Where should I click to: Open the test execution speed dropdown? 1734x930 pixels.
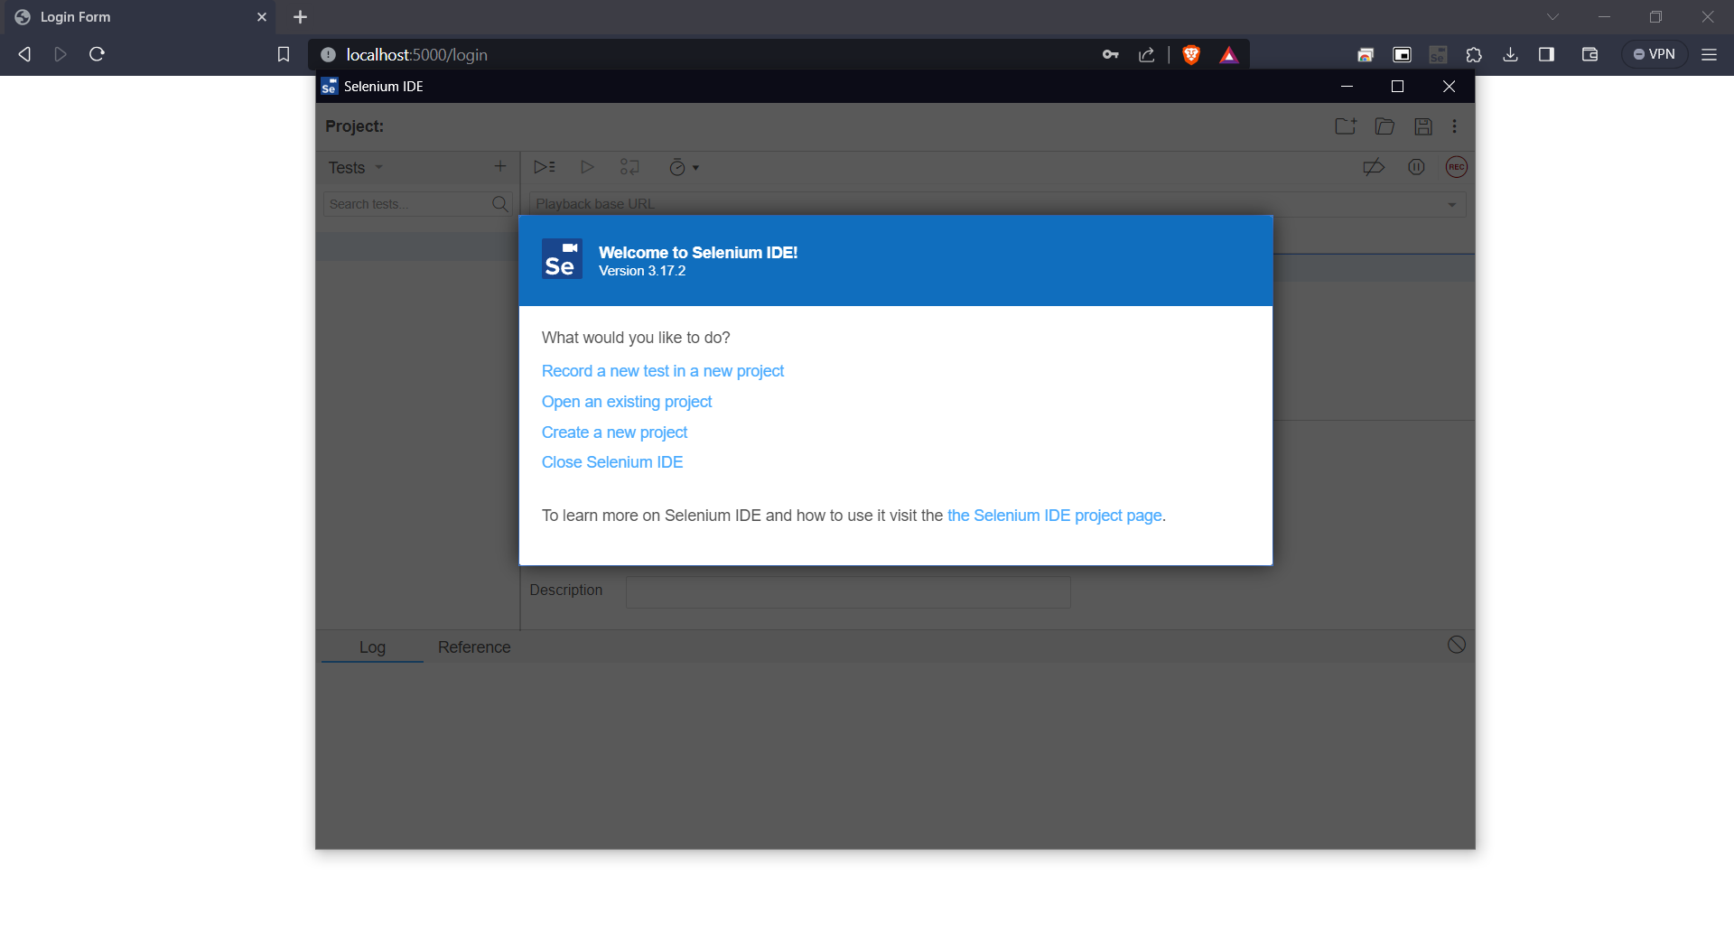(684, 167)
